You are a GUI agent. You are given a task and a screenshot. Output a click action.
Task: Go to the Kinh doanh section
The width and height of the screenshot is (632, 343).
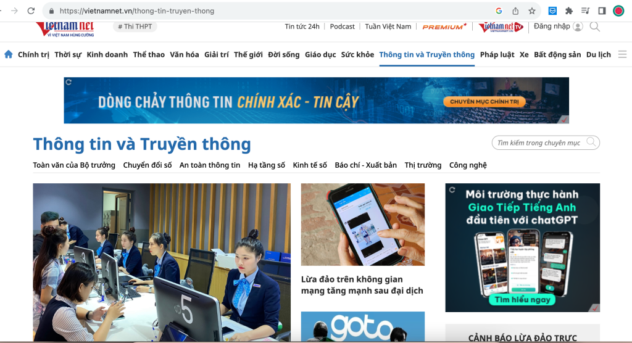pyautogui.click(x=107, y=54)
